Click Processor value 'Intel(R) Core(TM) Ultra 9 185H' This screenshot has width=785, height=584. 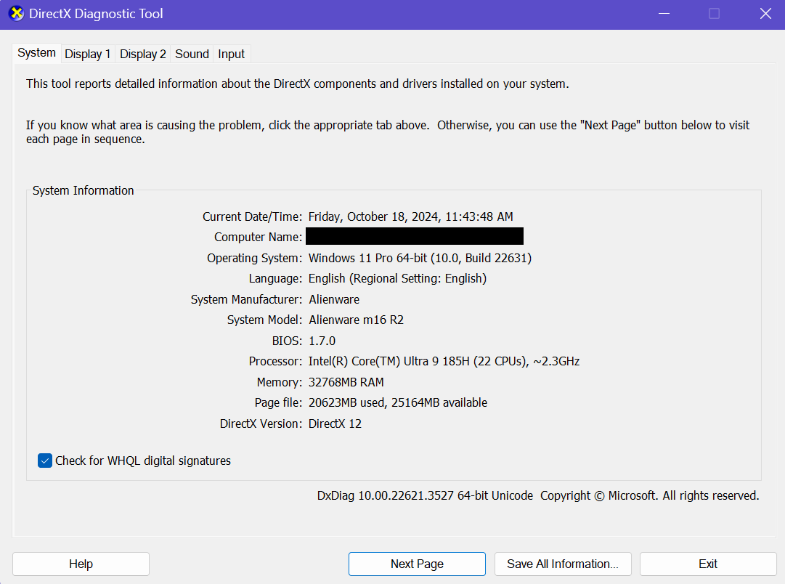[x=390, y=362]
